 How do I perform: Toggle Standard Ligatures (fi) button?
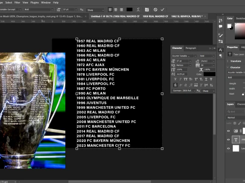(x=175, y=85)
